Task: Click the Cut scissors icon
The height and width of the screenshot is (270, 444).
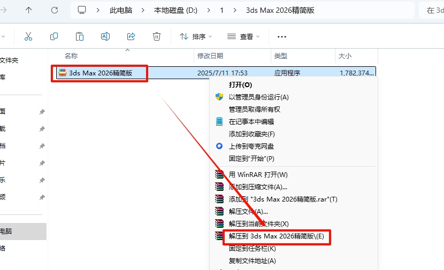Action: tap(28, 36)
